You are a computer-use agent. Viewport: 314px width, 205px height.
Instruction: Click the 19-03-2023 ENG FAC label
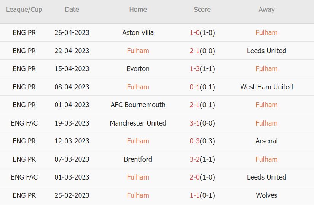point(24,123)
